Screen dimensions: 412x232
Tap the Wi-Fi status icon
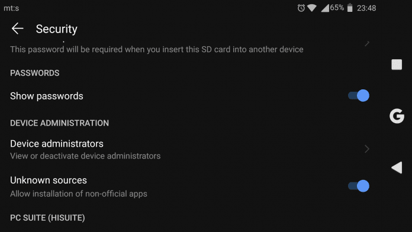tap(311, 8)
